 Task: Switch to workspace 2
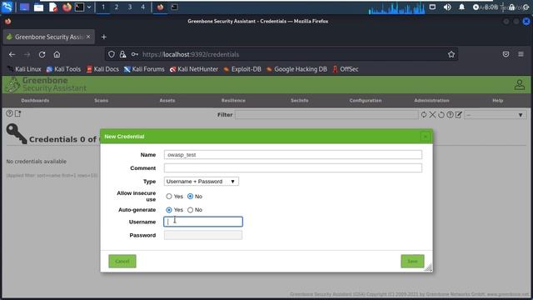click(117, 7)
